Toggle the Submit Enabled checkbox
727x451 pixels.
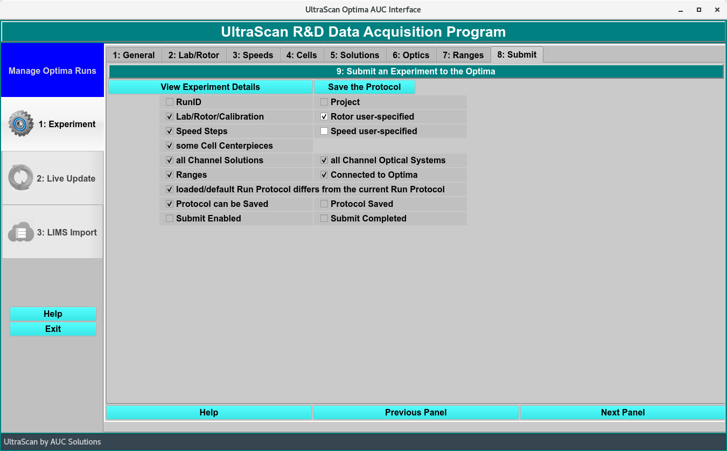point(170,218)
